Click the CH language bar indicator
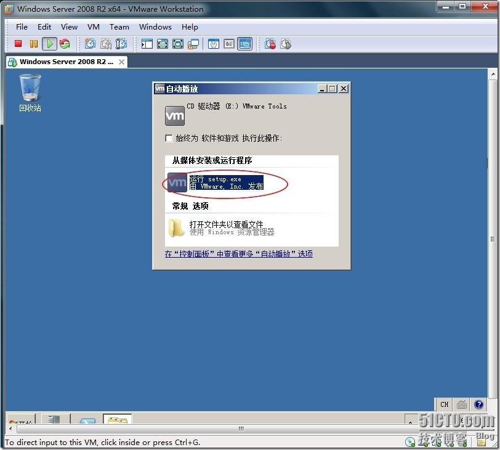The height and width of the screenshot is (450, 500). click(445, 404)
